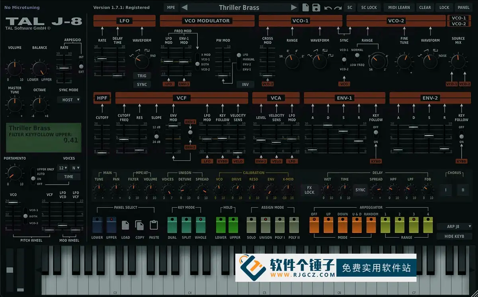
Task: Adjust the VCO-1 WAVEFORM knob
Action: click(319, 61)
